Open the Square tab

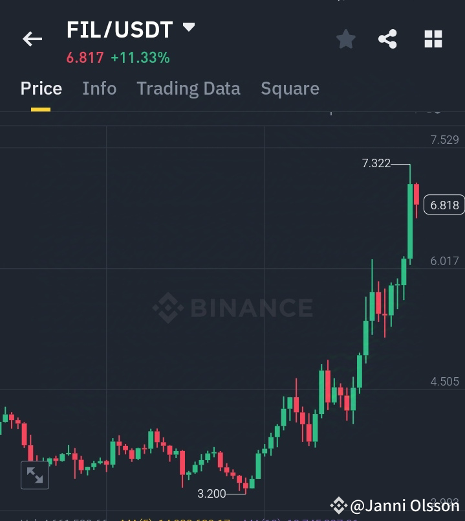(290, 88)
